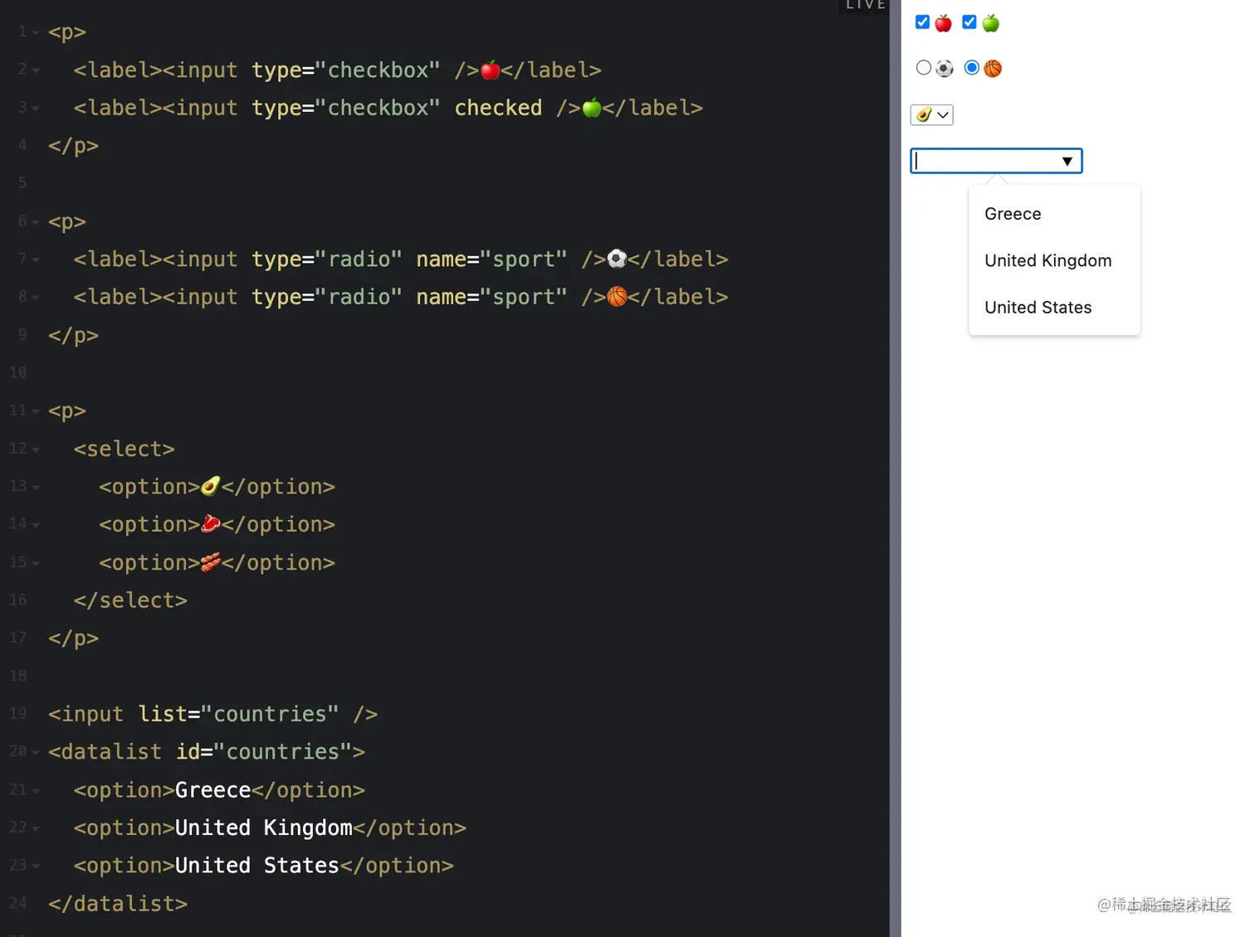Image resolution: width=1255 pixels, height=937 pixels.
Task: Click the meat emoji in code line 14
Action: pos(211,524)
